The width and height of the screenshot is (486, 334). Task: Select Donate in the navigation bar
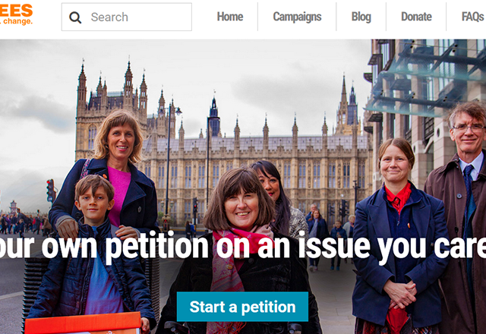click(x=416, y=17)
